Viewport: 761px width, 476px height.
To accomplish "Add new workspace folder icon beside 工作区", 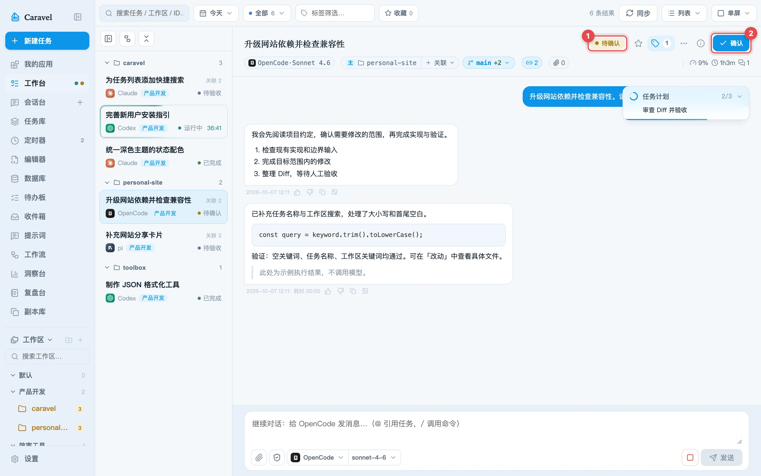I will (x=68, y=340).
